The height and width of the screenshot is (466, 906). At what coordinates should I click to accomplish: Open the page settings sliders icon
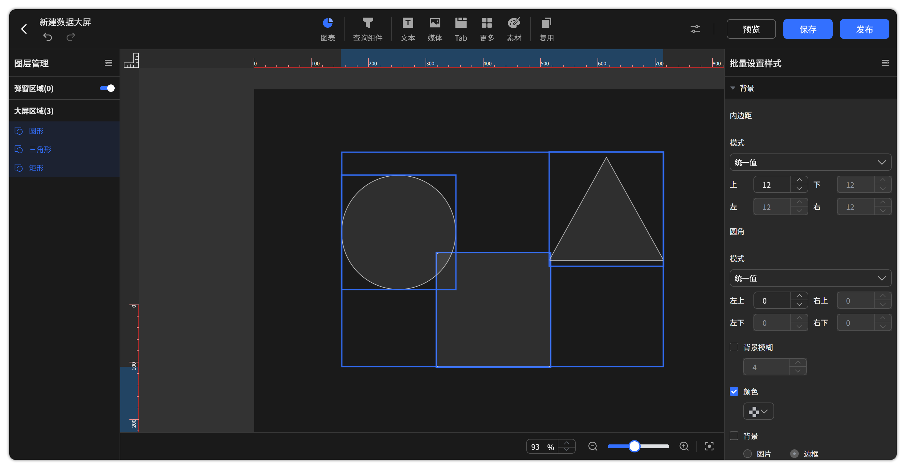pyautogui.click(x=695, y=29)
